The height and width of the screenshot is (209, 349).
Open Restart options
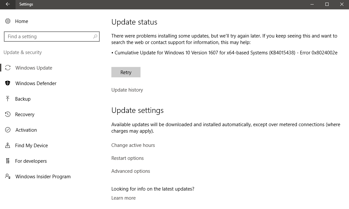128,158
